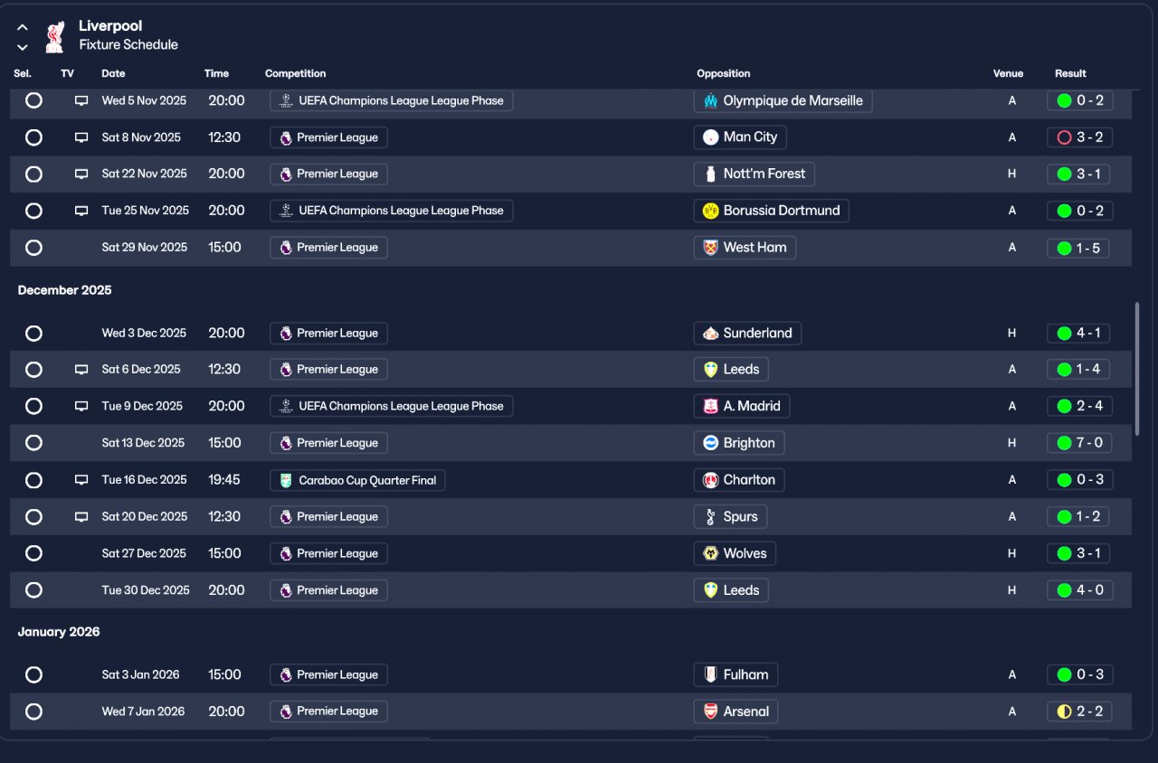Screen dimensions: 1158x763
Task: Sort by the Opposition column header
Action: pos(723,73)
